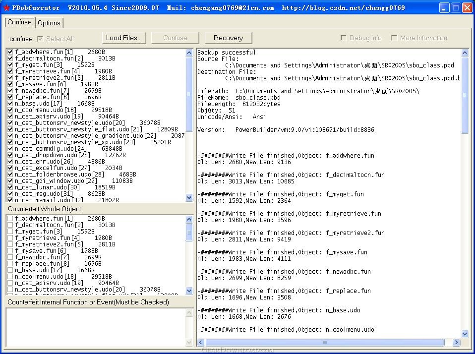
Task: Switch to the Options tab
Action: pos(49,23)
